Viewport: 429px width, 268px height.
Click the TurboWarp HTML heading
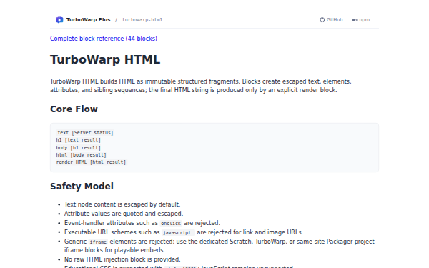105,59
